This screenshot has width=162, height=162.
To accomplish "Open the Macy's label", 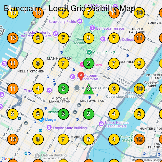I will point(51,120).
